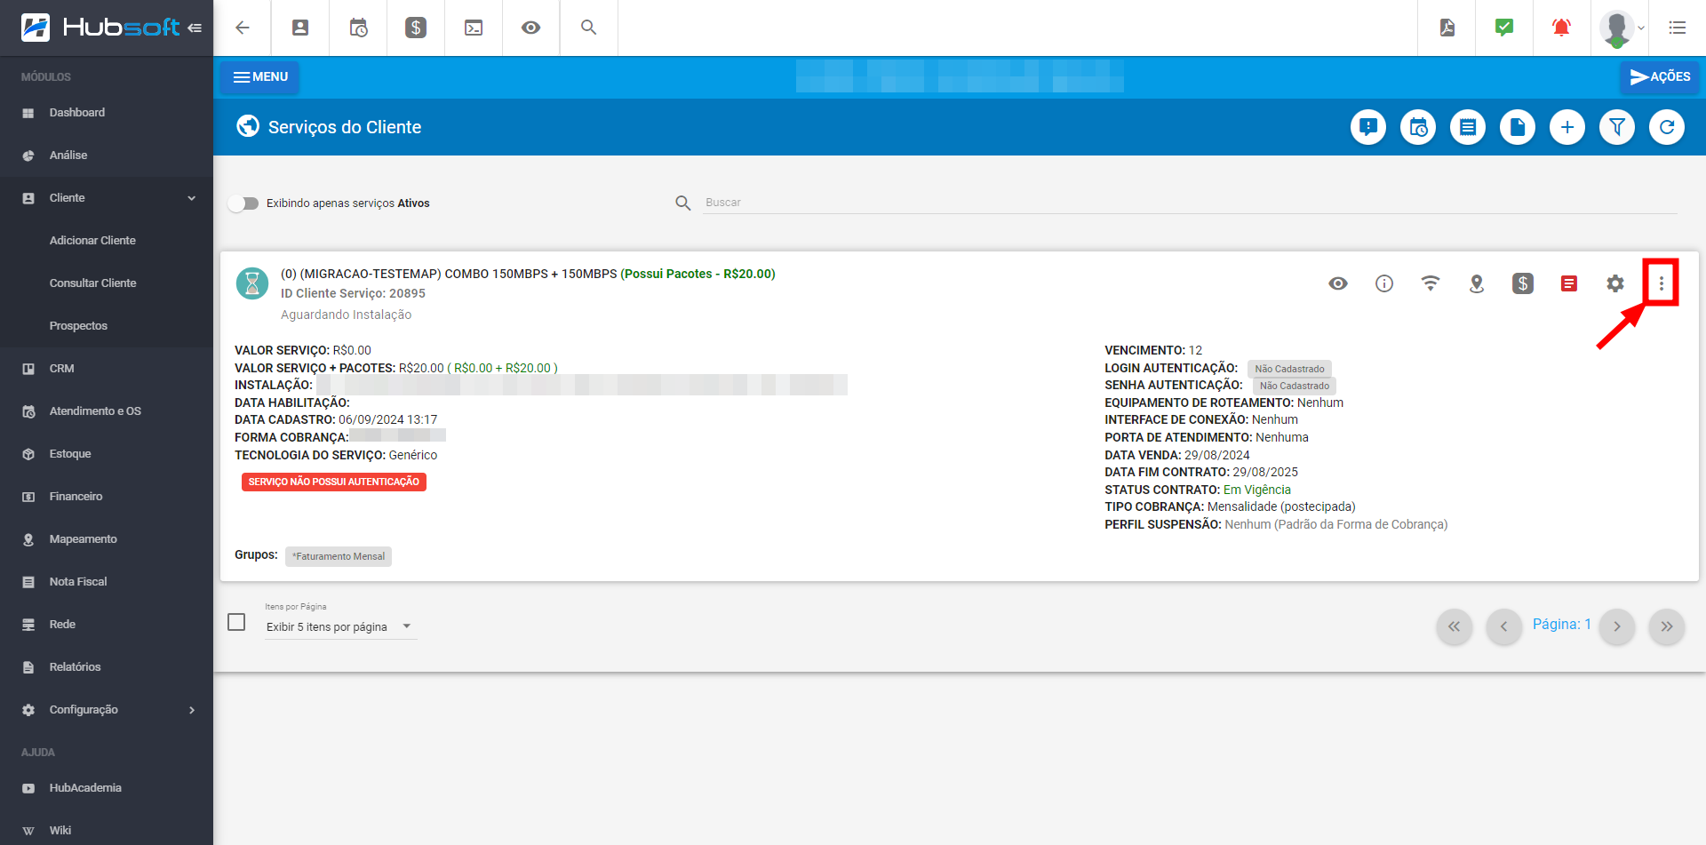Viewport: 1706px width, 845px height.
Task: Open the filter funnel icon
Action: click(1616, 127)
